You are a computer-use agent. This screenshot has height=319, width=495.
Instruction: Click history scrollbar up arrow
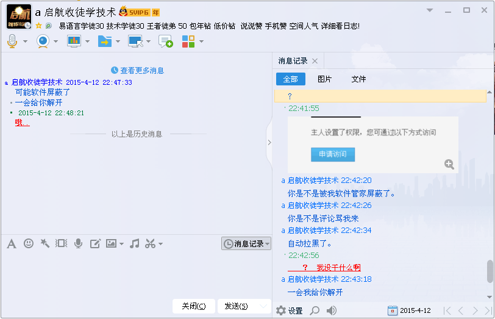(x=490, y=92)
